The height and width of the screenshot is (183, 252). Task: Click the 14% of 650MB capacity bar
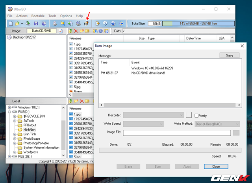coord(198,24)
